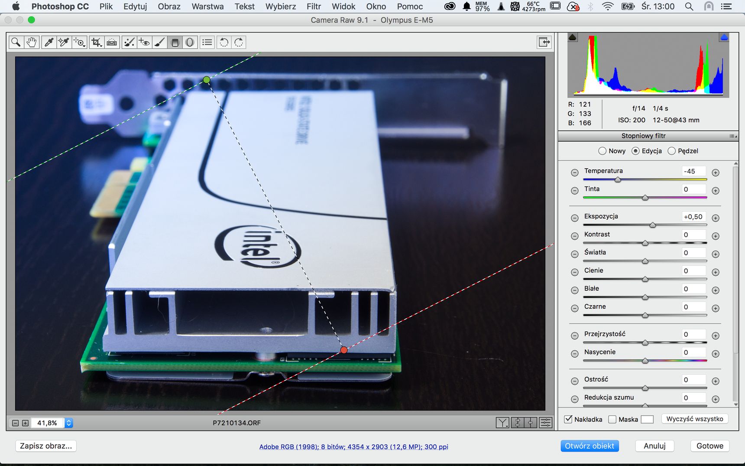Screen dimensions: 745x466
Task: Click the zoom in plus button below preview
Action: coord(25,423)
